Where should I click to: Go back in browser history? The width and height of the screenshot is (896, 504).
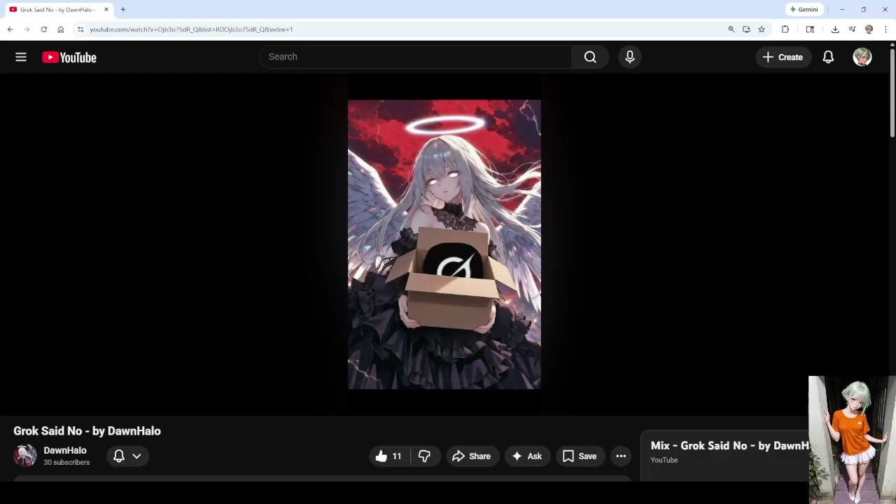pos(10,29)
